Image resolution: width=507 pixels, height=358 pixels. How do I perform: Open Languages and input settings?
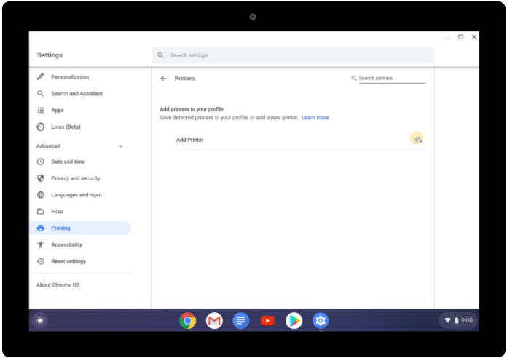point(76,195)
